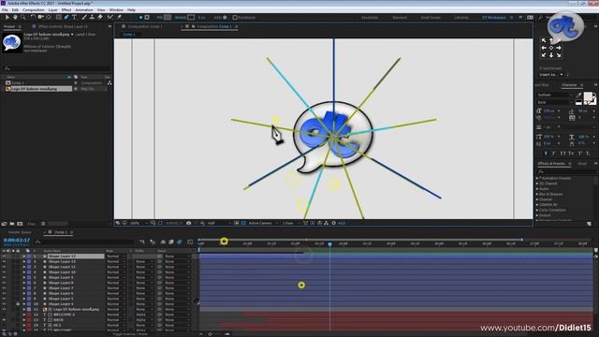Select the Pan Behind anchor tool
The height and width of the screenshot is (337, 599).
click(x=49, y=17)
